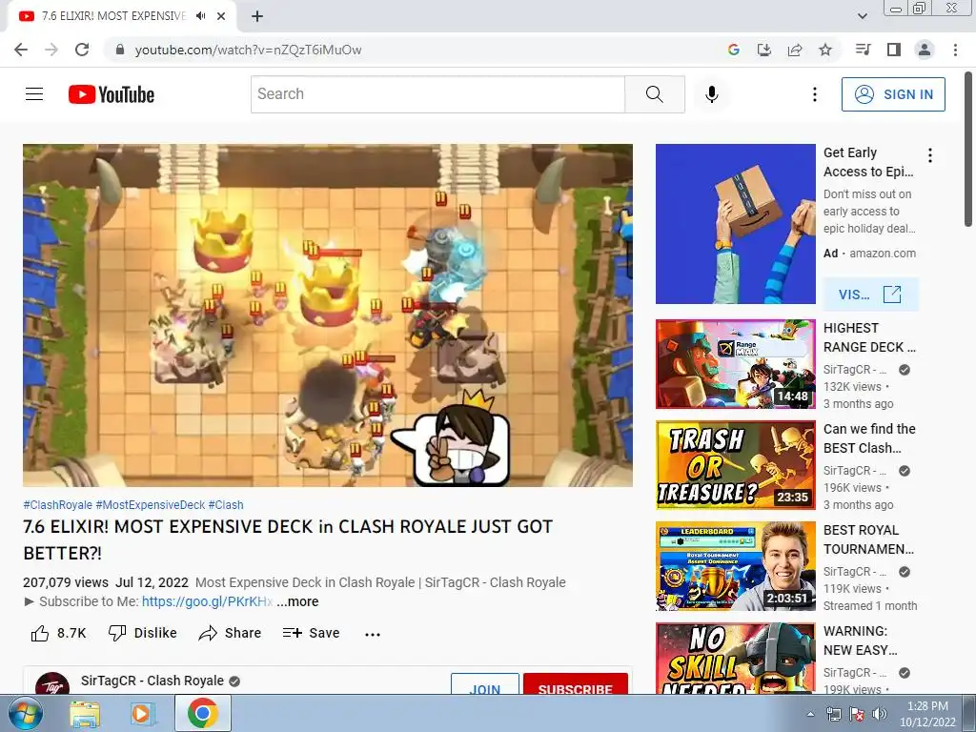This screenshot has width=976, height=732.
Task: Click the Dislike button
Action: click(143, 633)
